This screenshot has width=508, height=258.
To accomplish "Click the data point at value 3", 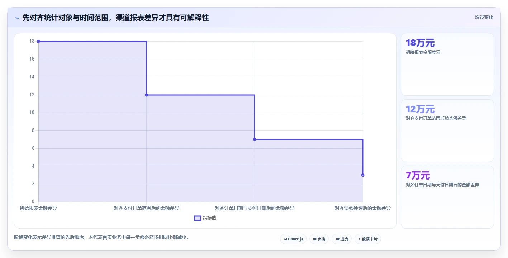I will [363, 175].
